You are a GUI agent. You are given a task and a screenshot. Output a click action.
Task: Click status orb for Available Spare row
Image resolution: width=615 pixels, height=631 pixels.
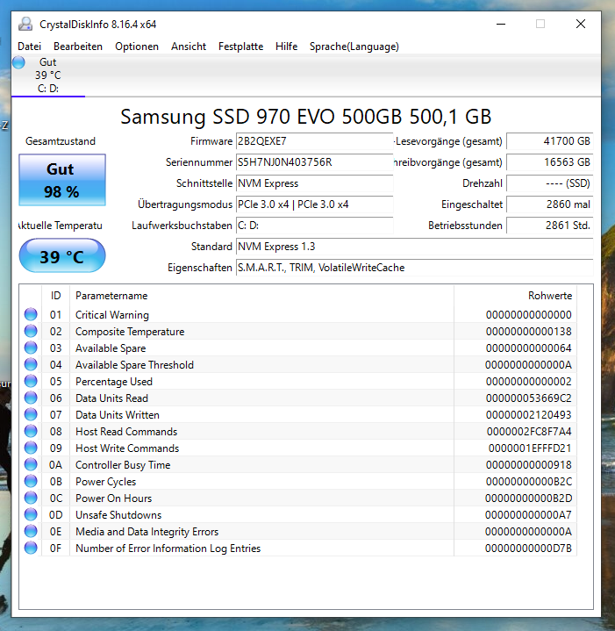coord(31,348)
